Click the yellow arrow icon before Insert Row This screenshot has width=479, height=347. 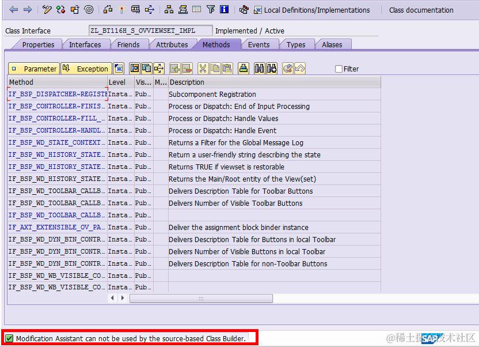coord(159,69)
